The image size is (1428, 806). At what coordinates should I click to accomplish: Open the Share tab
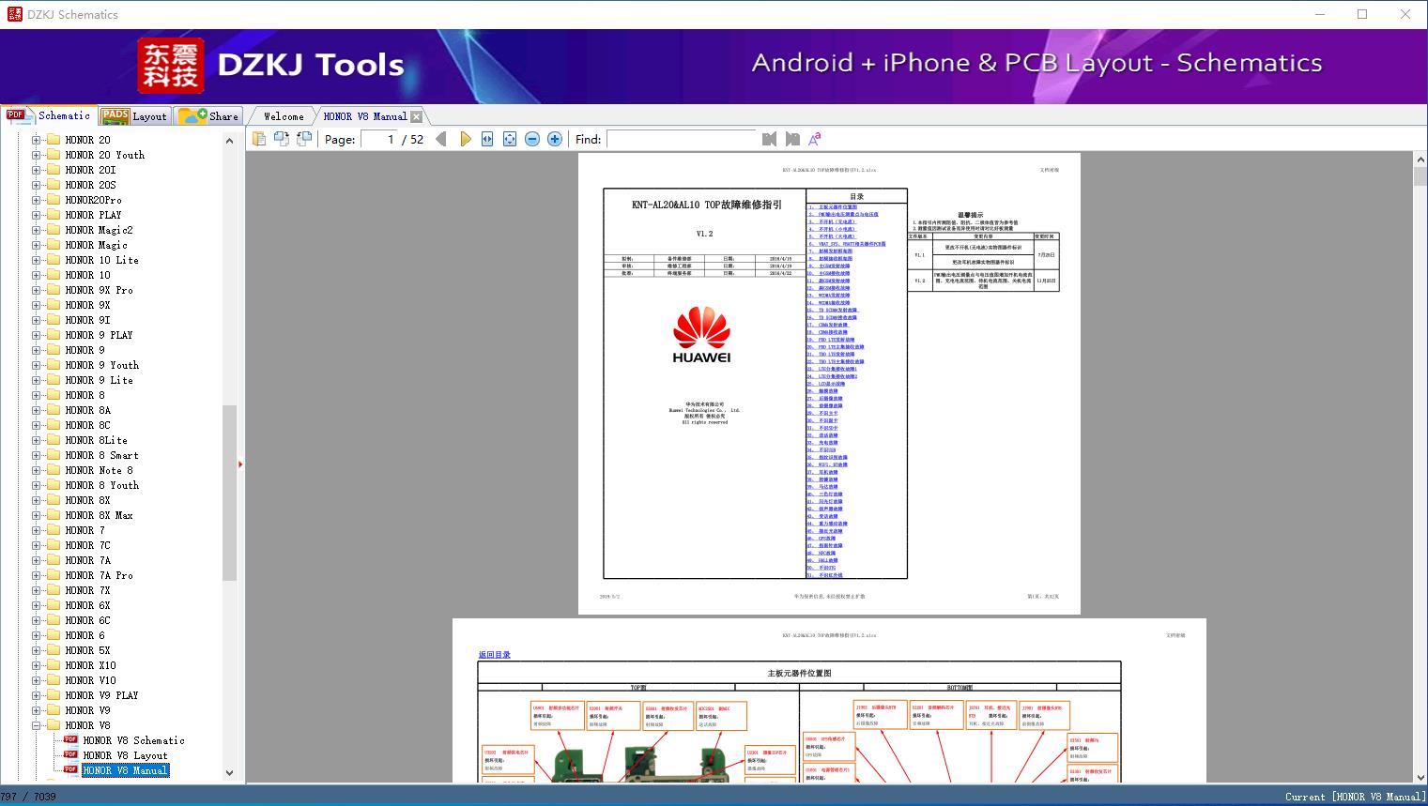coord(209,116)
